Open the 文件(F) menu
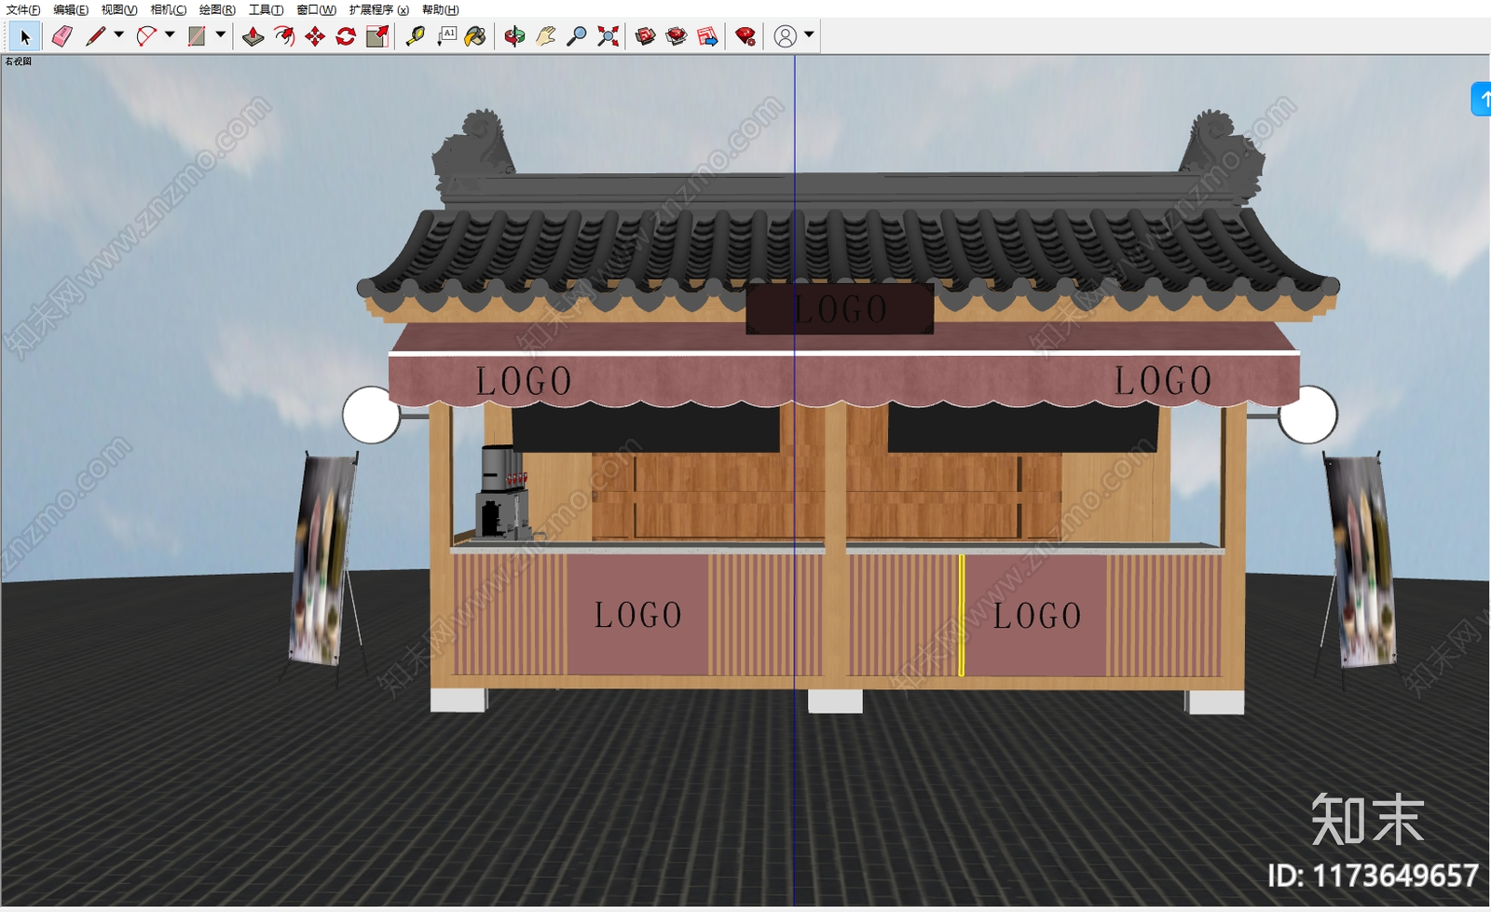Screen dimensions: 1491x912 [23, 9]
